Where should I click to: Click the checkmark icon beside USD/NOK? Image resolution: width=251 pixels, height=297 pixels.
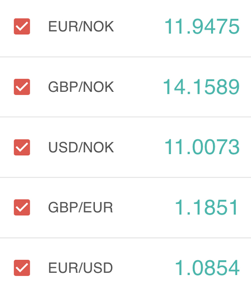(22, 148)
